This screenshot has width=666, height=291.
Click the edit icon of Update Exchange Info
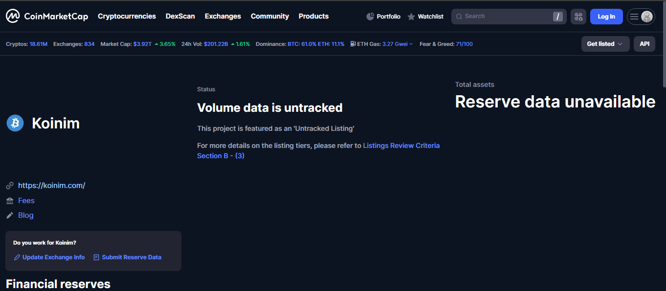[17, 257]
